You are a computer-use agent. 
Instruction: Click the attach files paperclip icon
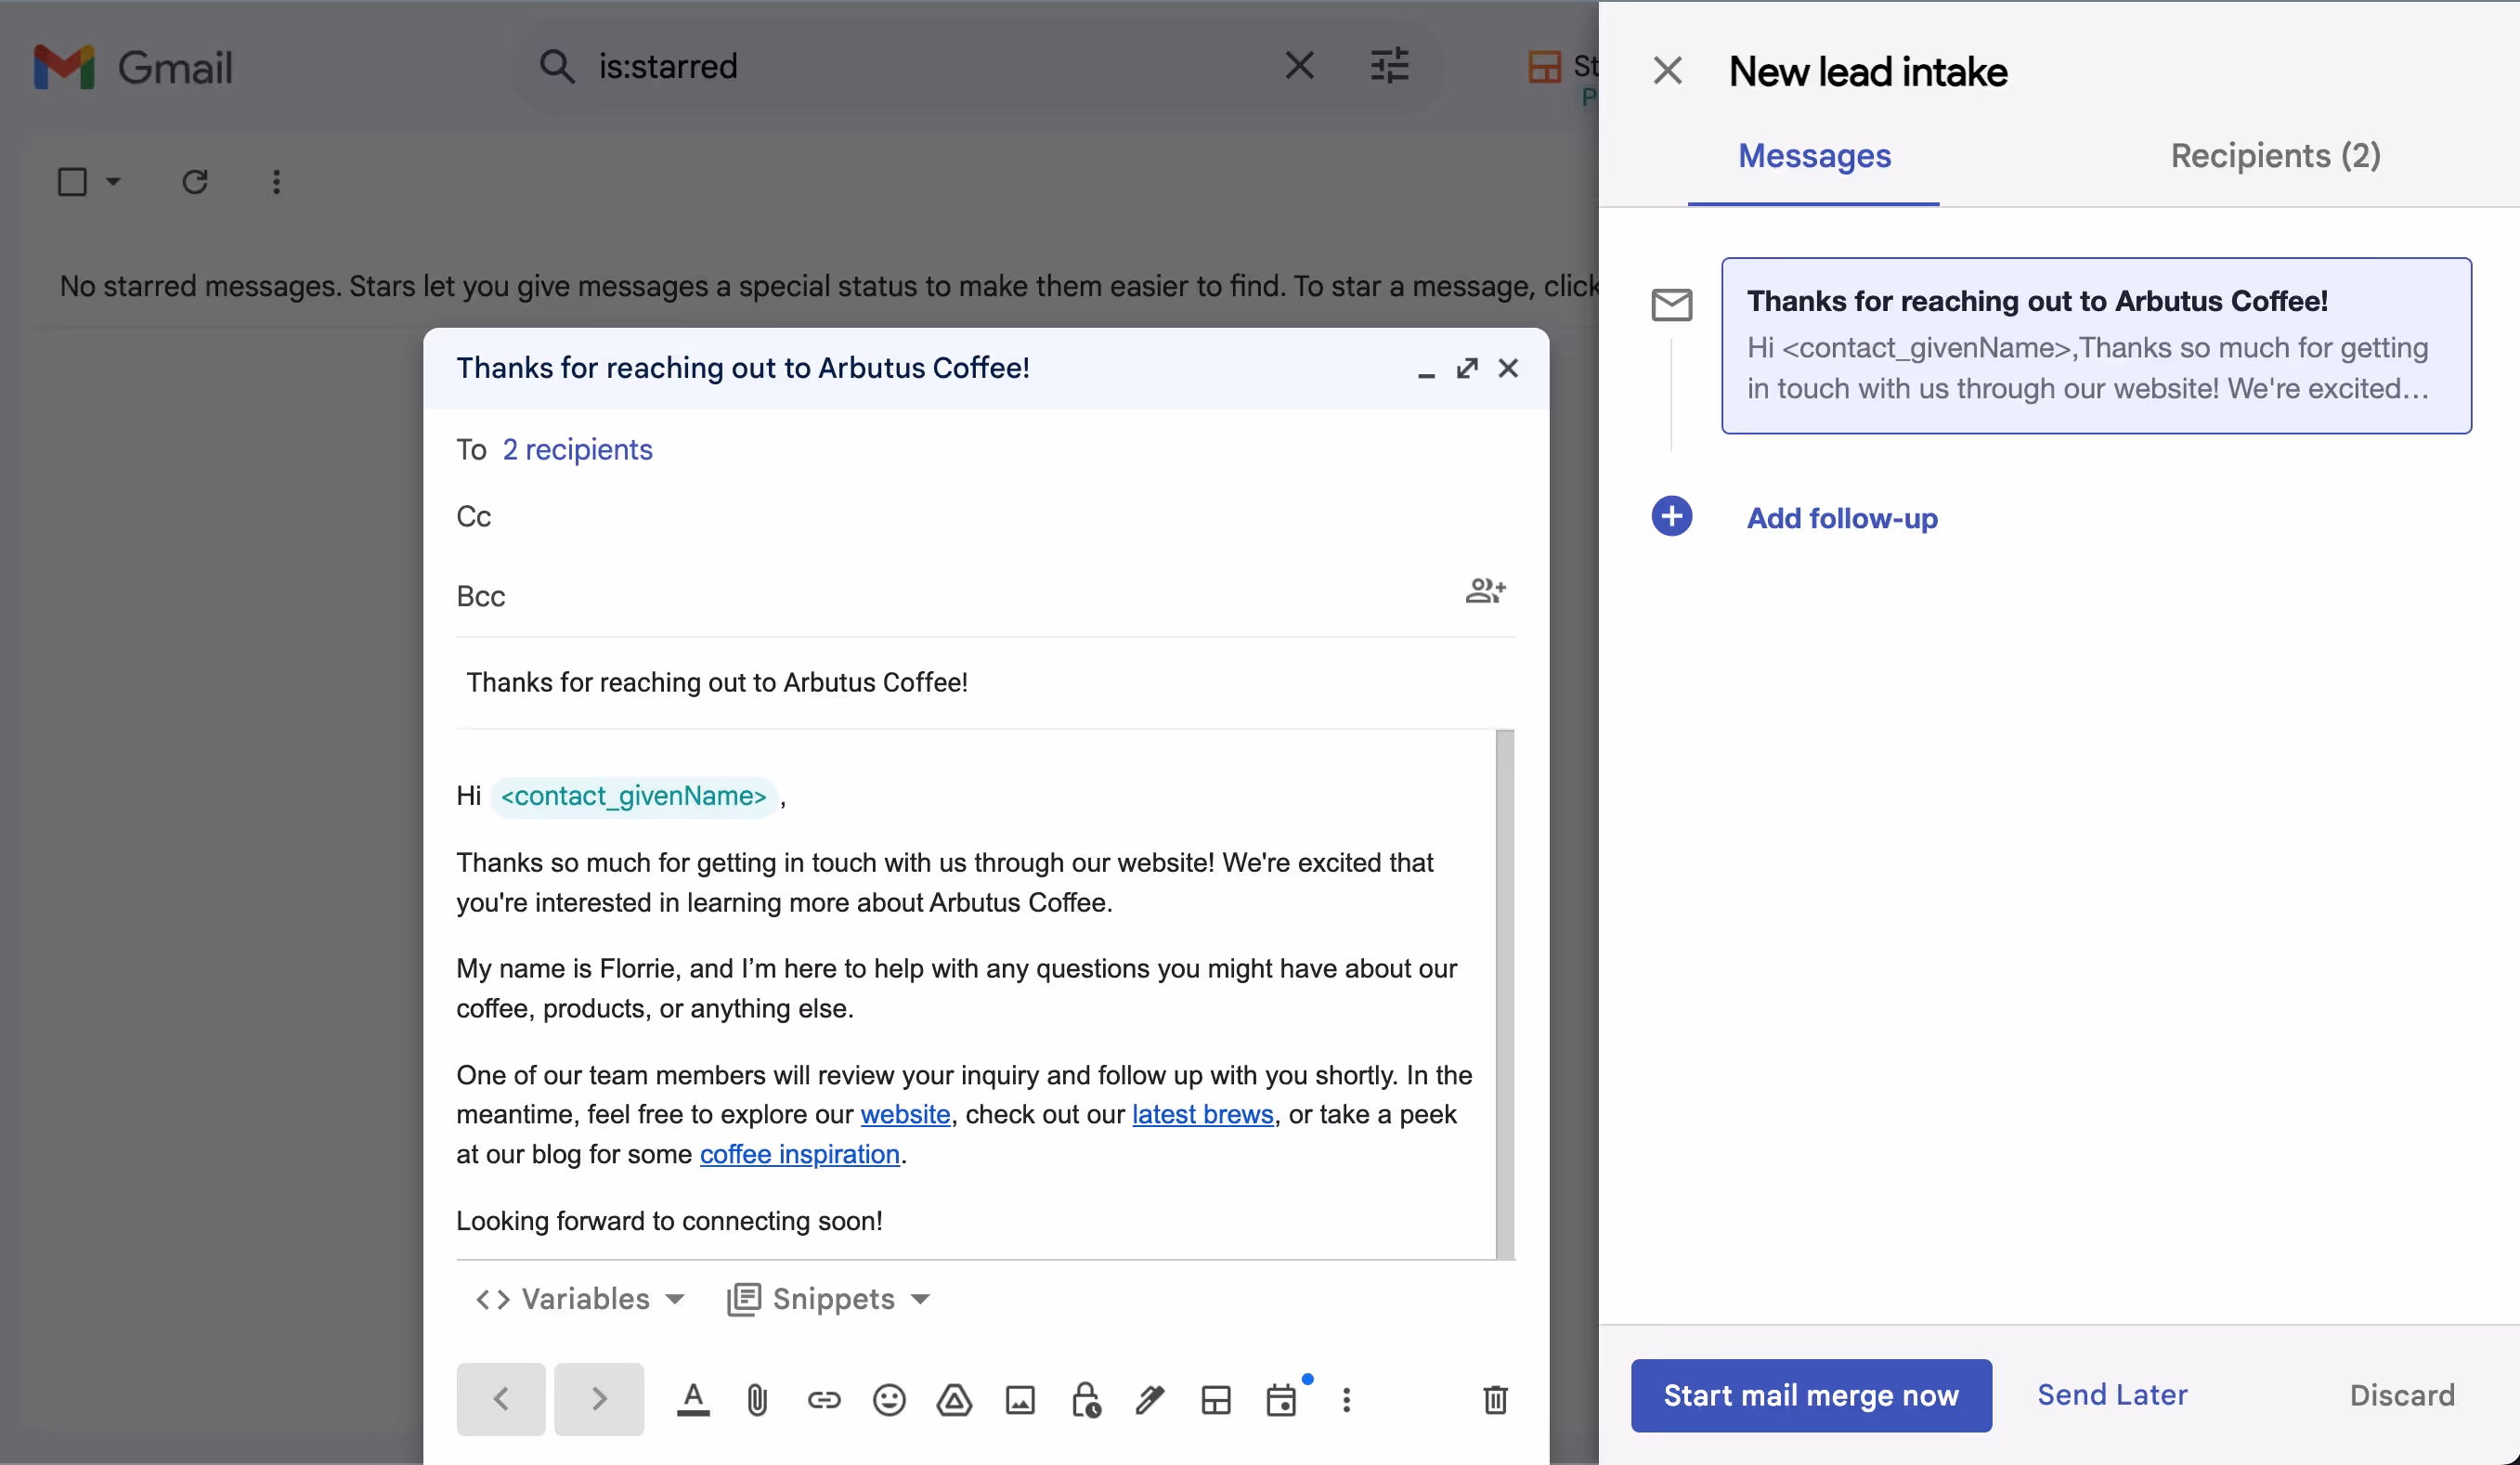(x=757, y=1399)
